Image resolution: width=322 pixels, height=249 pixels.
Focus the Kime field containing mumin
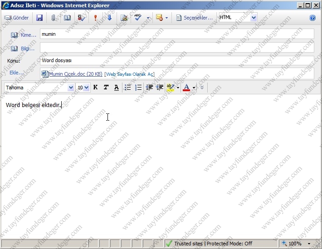[177, 34]
